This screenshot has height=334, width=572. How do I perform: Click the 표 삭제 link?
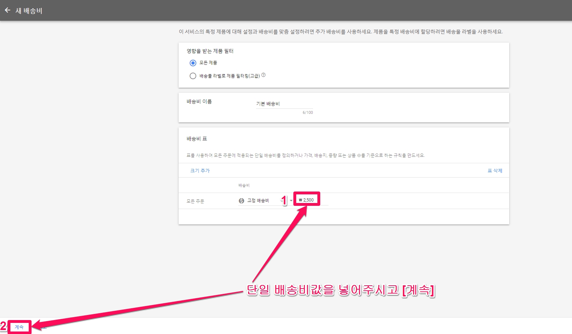[495, 171]
